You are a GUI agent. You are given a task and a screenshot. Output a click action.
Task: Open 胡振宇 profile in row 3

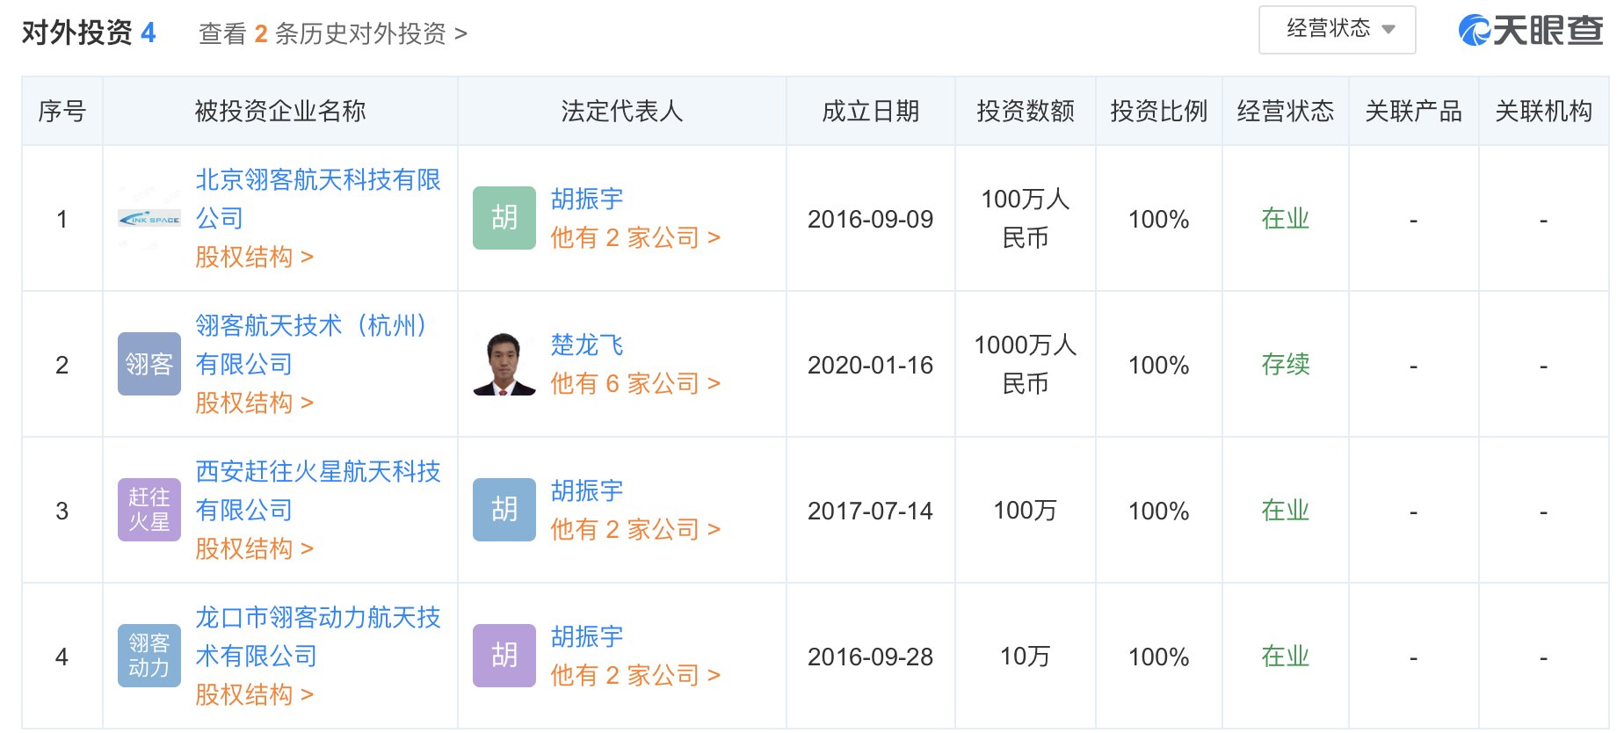pos(587,490)
